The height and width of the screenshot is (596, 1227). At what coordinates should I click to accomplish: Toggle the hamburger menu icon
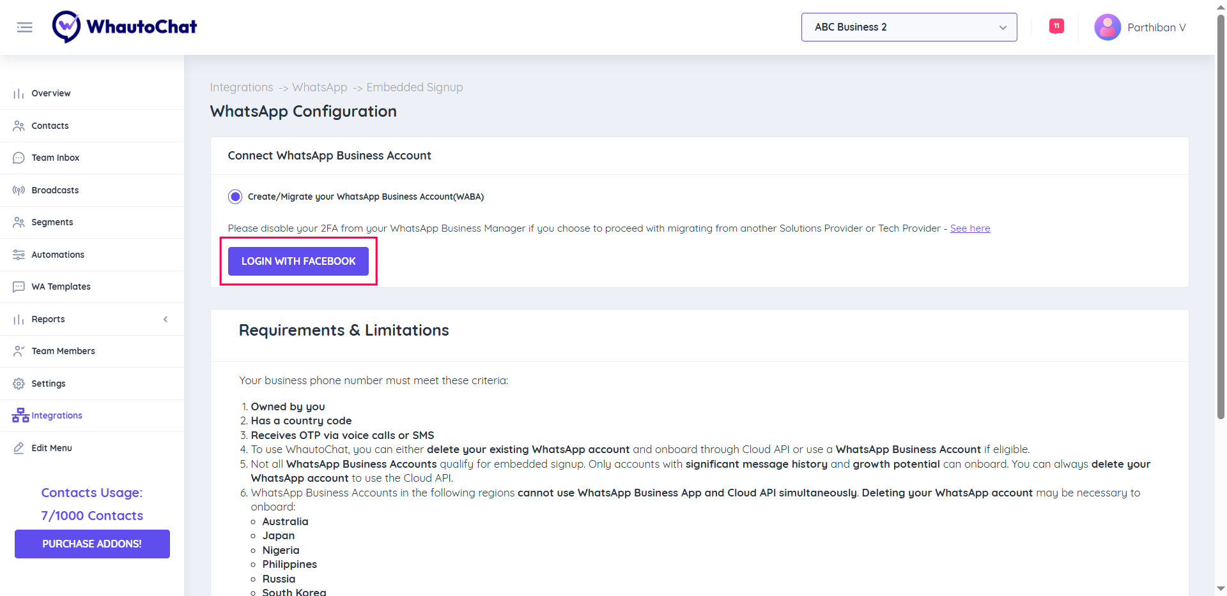pos(24,27)
